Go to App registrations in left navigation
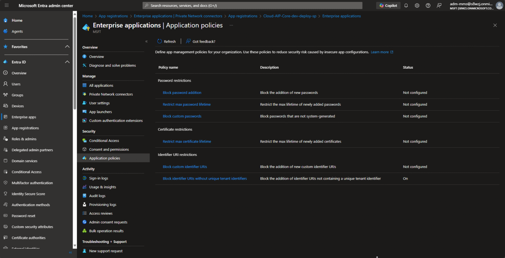Viewport: 505px width, 258px height. 25,128
